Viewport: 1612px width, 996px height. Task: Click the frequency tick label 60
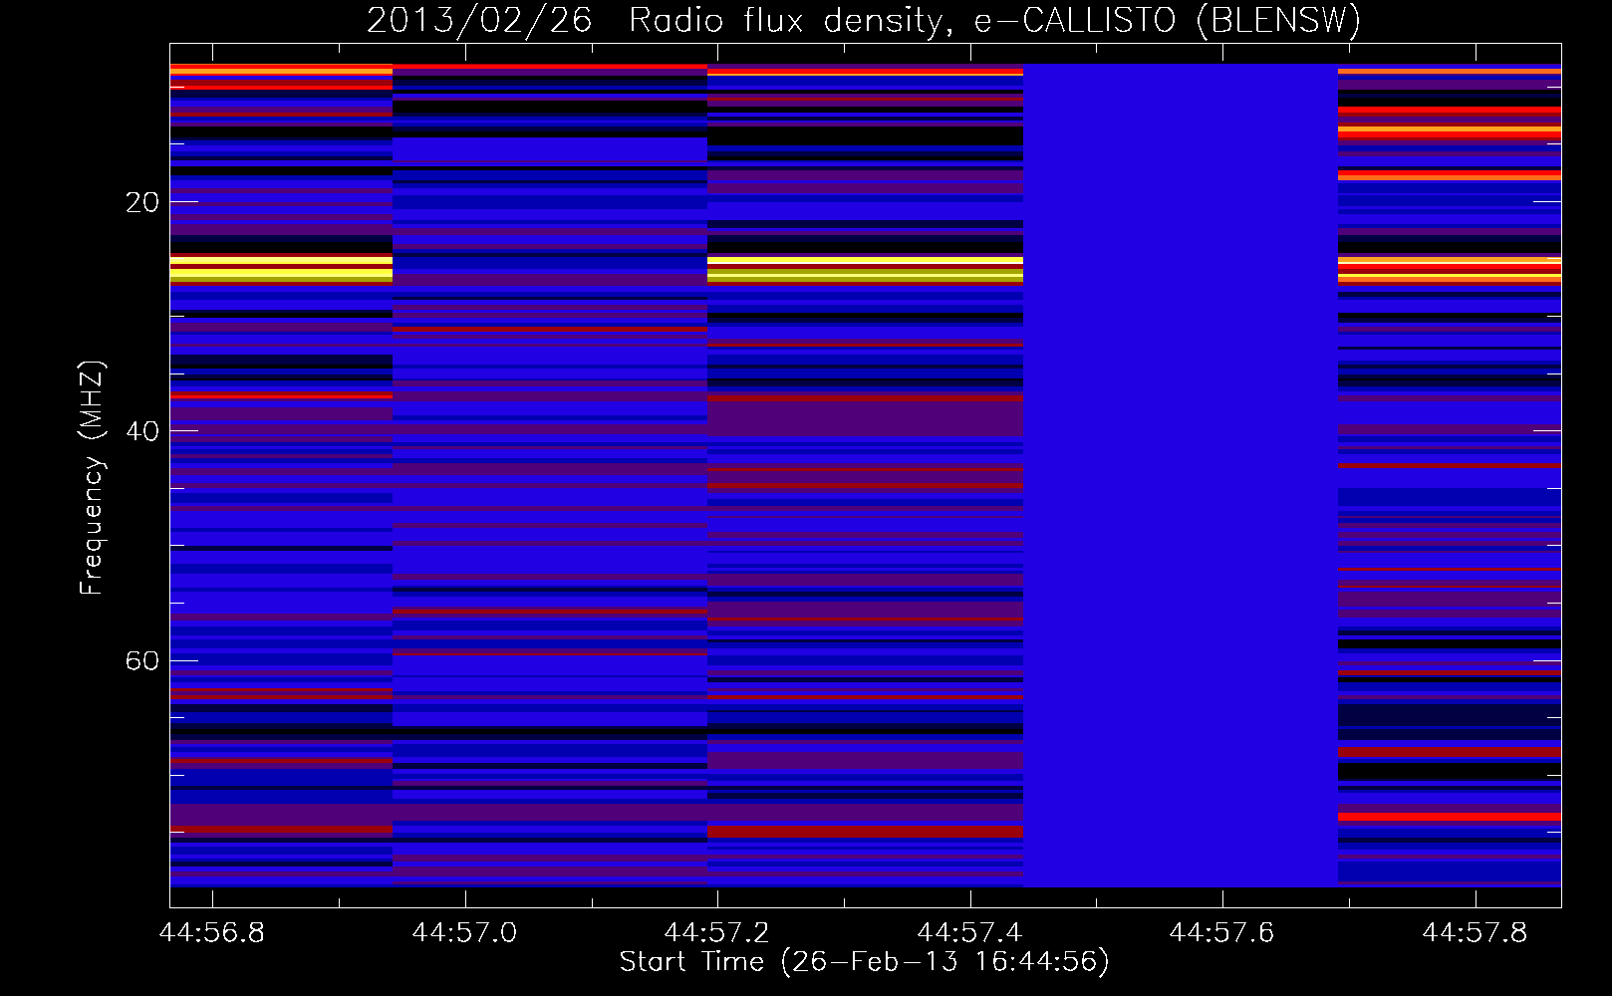142,661
